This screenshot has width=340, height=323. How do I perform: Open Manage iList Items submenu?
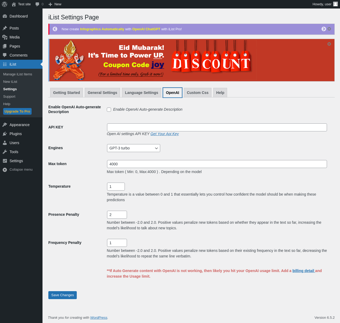tap(18, 74)
